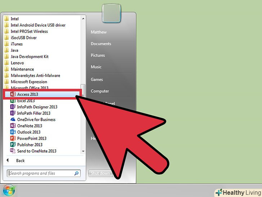Click the Malwarebytes Anti-Malware folder icon
Image resolution: width=262 pixels, height=197 pixels.
pyautogui.click(x=6, y=75)
